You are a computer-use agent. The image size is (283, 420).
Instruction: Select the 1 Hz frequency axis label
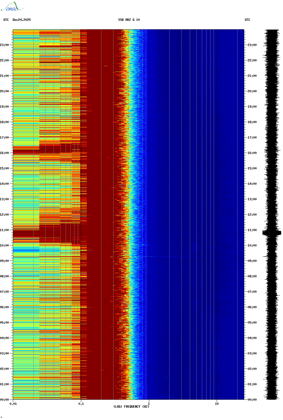point(149,404)
